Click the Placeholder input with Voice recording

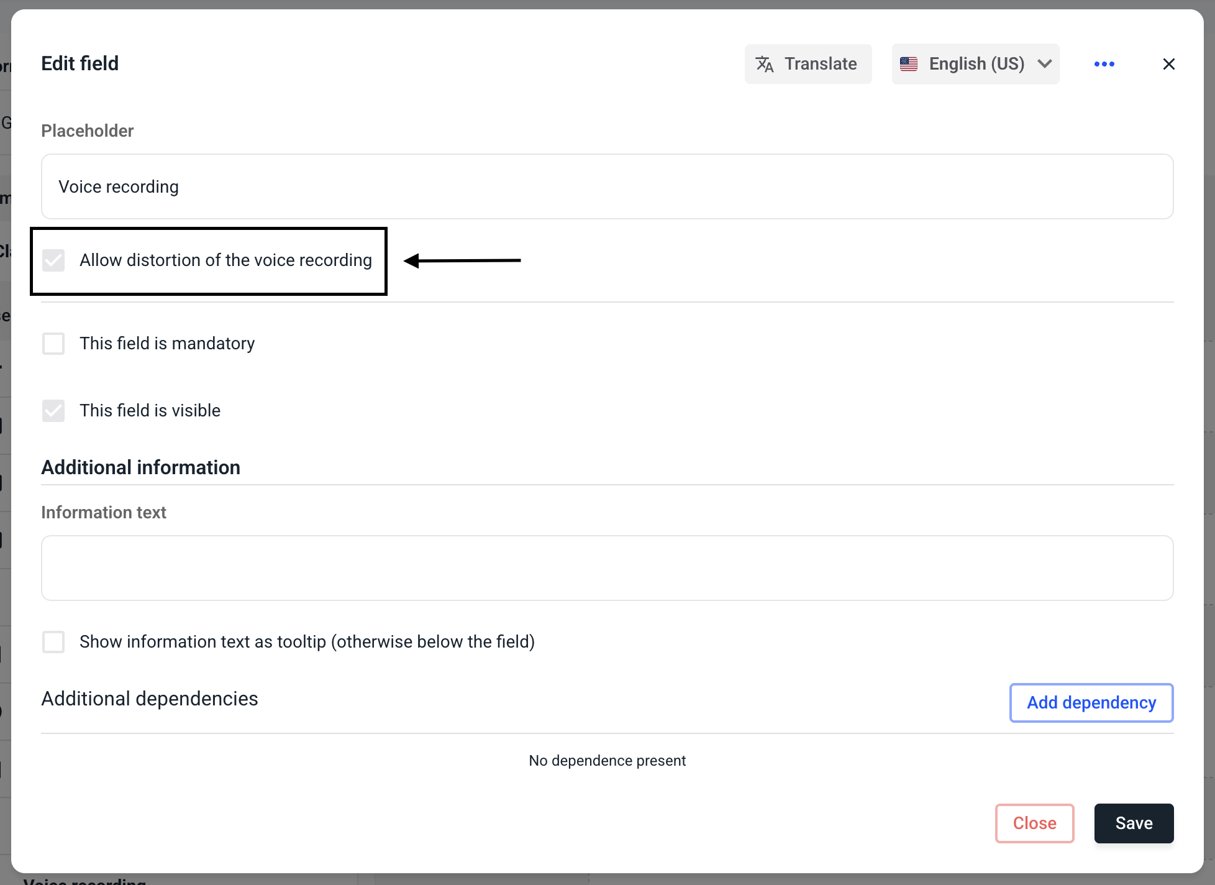607,186
